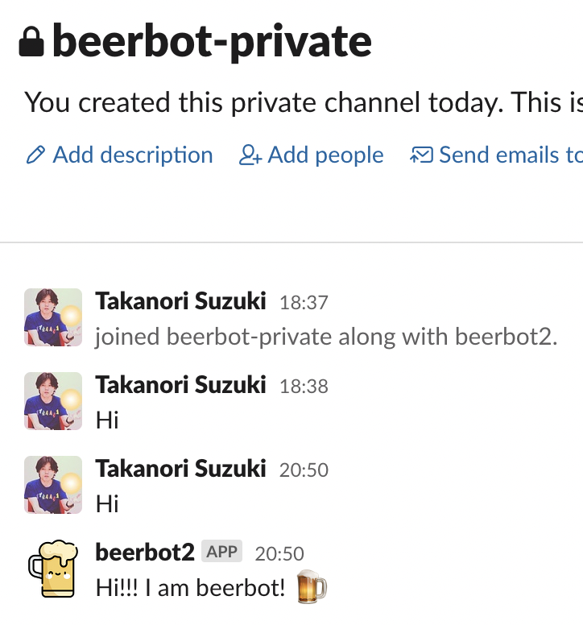Click the beer mug emoji in beerbot's message
This screenshot has width=583, height=625.
coord(312,587)
